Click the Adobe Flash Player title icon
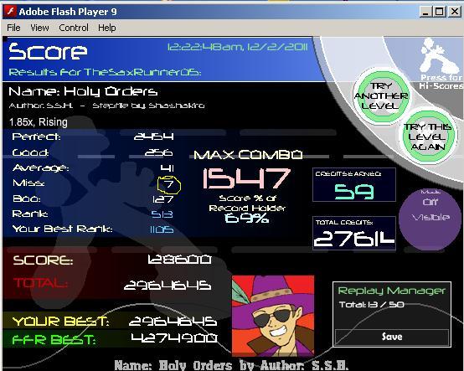The height and width of the screenshot is (371, 464). point(11,12)
